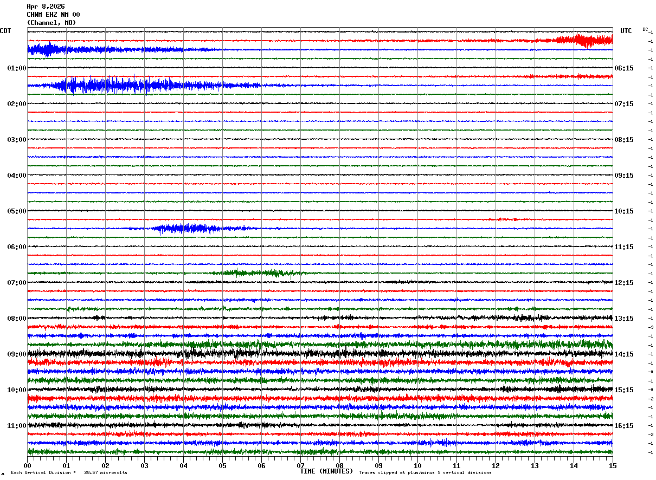Select the 10:00 CDT time label
Viewport: 656px width, 480px height.
click(17, 390)
